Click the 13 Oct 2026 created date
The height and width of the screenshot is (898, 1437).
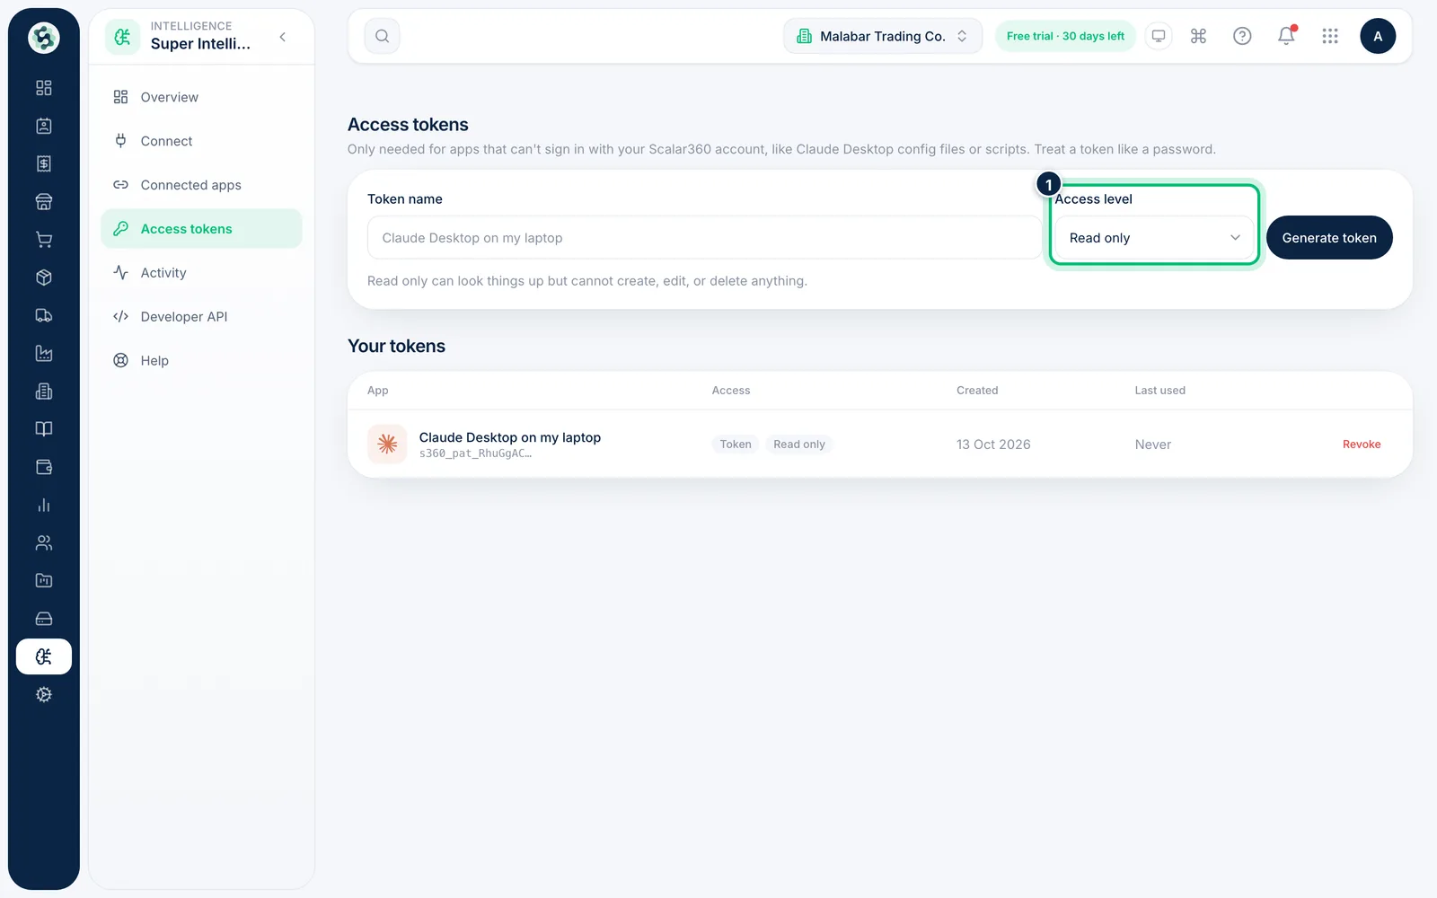tap(993, 445)
